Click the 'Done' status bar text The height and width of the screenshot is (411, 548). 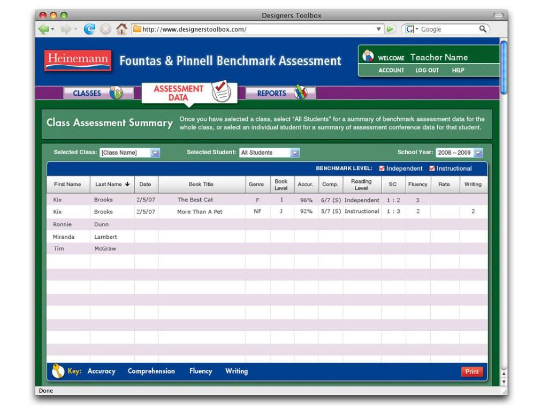point(46,390)
